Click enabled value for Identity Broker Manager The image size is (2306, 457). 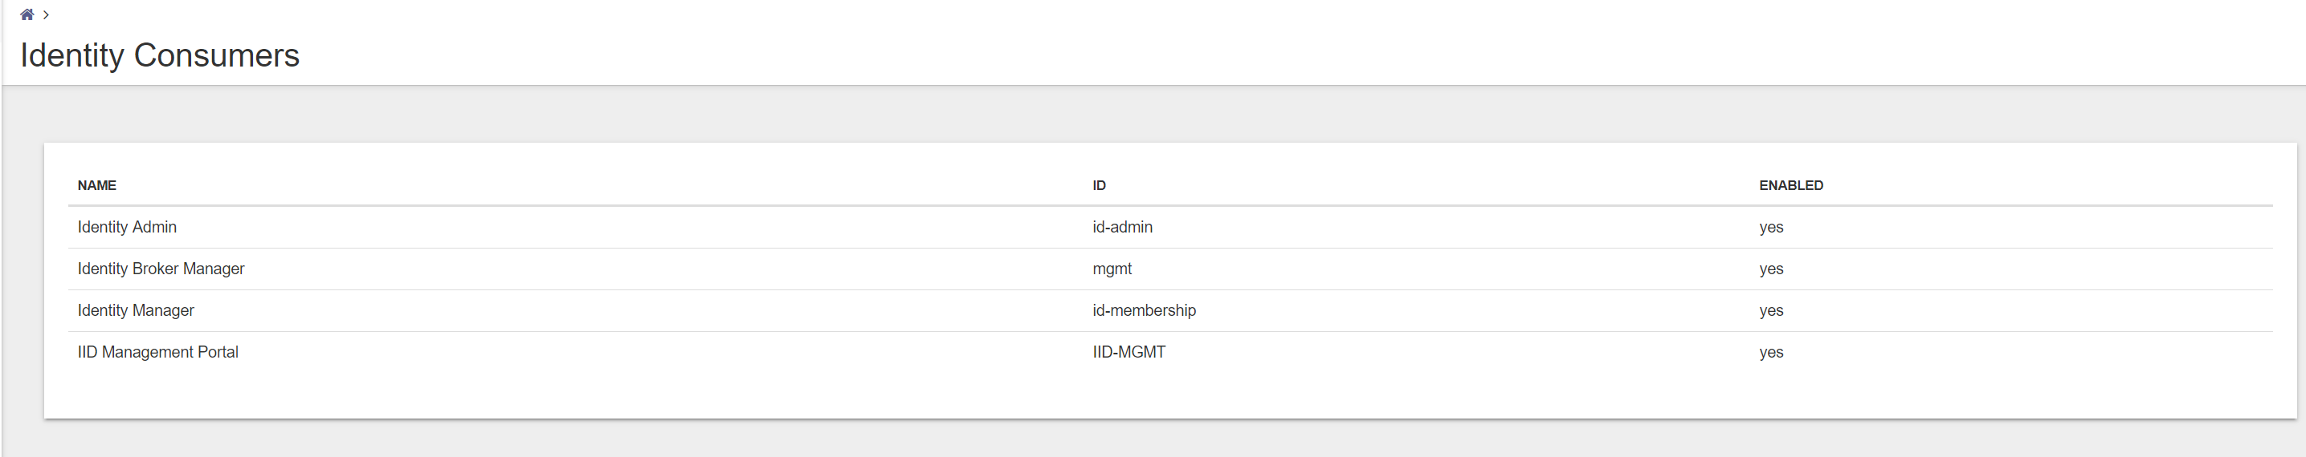[1771, 269]
